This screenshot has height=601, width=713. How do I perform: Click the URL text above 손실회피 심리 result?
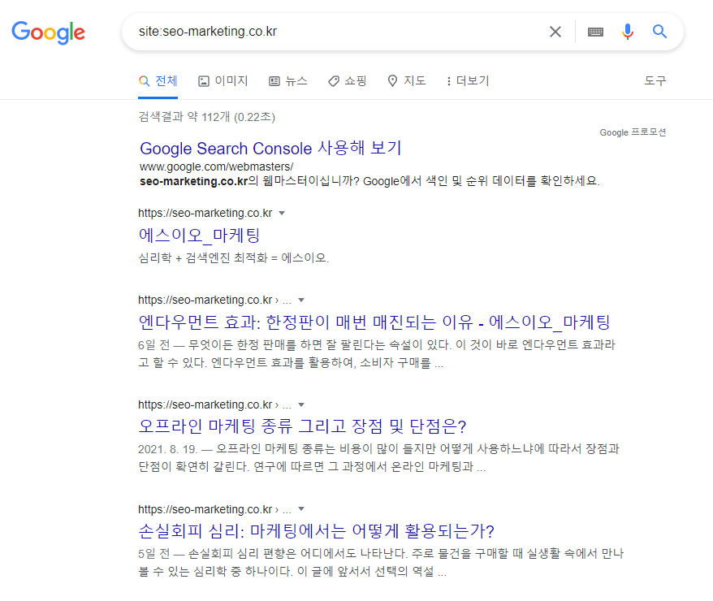214,509
